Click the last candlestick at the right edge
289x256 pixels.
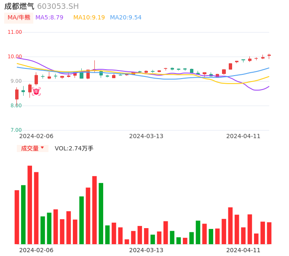(269, 56)
